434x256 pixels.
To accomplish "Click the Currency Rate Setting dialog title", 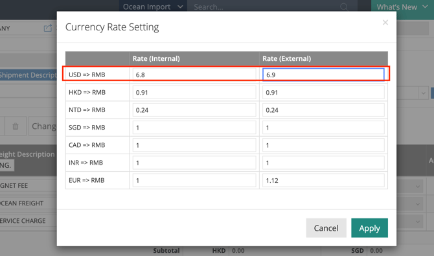I will tap(112, 27).
